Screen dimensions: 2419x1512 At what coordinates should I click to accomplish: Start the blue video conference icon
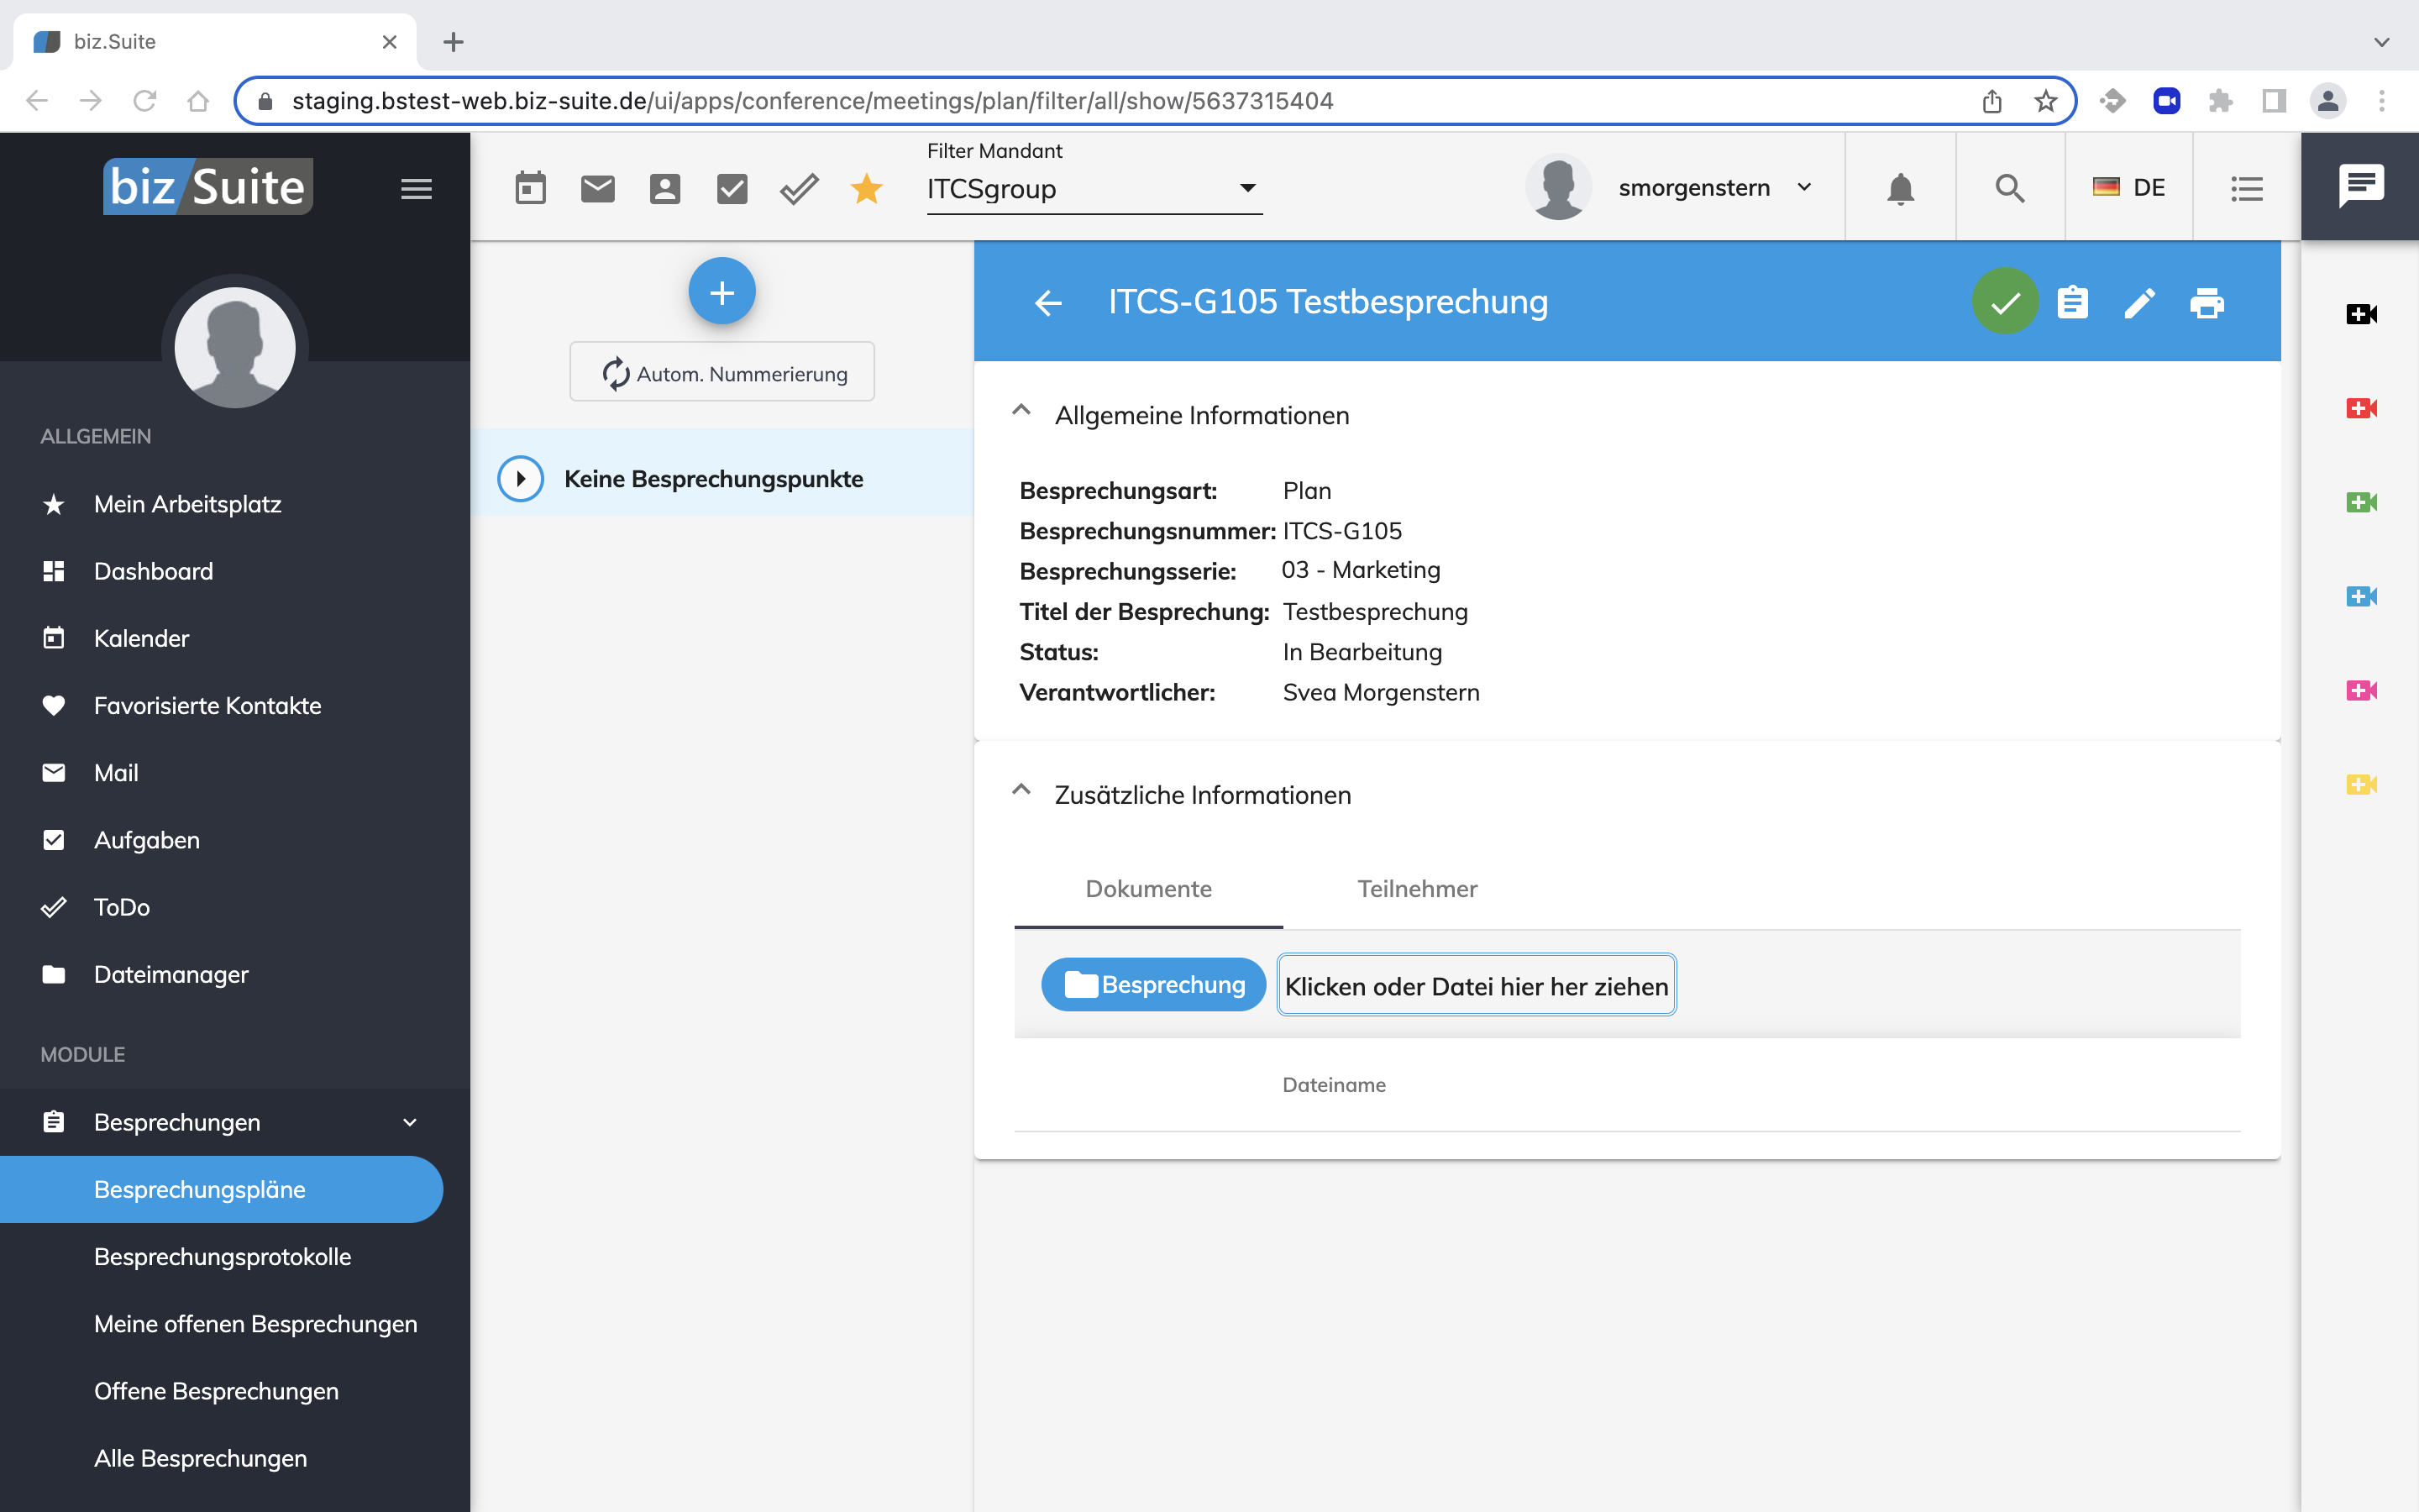2361,596
